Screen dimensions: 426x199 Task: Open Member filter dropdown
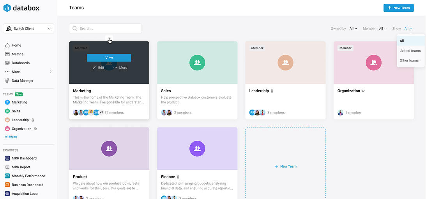pyautogui.click(x=383, y=28)
